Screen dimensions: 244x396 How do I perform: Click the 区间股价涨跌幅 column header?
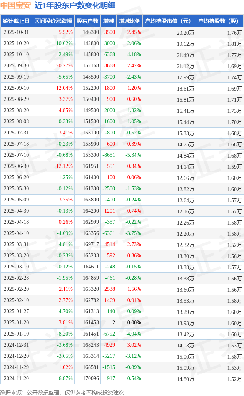(x=53, y=21)
